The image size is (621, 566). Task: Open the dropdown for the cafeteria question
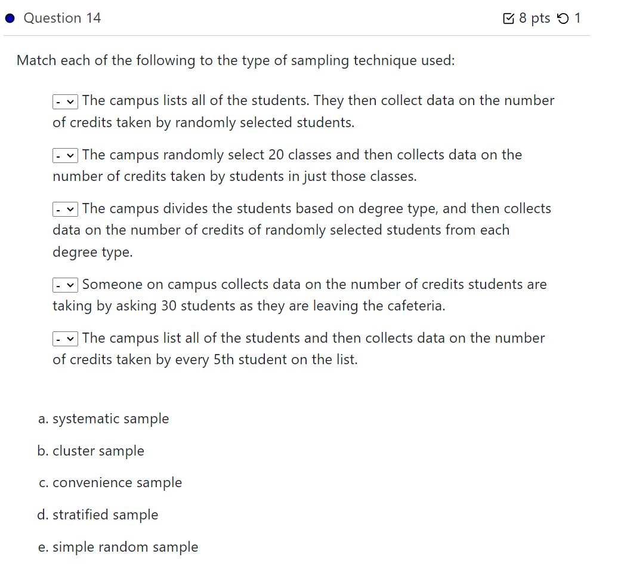tap(64, 285)
